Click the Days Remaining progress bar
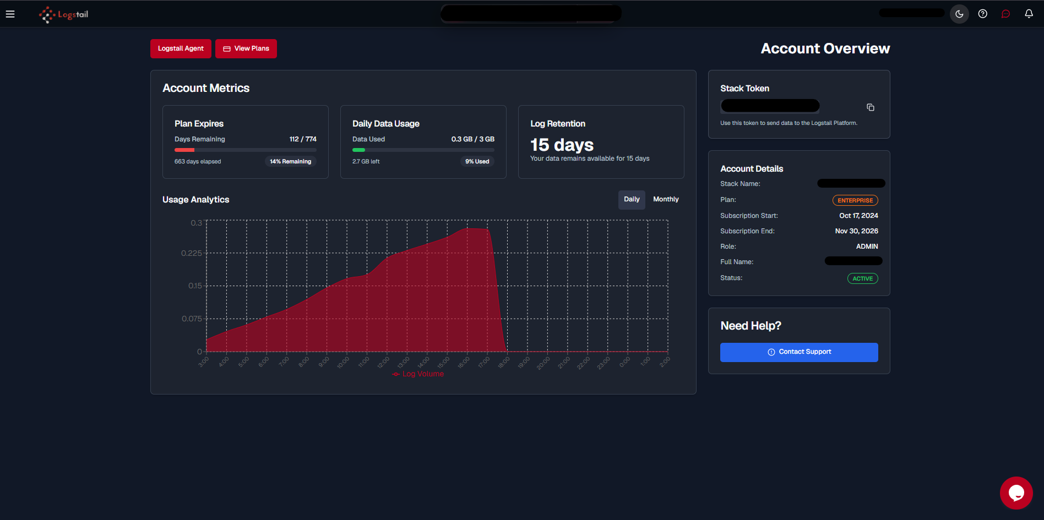This screenshot has width=1044, height=520. tap(246, 150)
